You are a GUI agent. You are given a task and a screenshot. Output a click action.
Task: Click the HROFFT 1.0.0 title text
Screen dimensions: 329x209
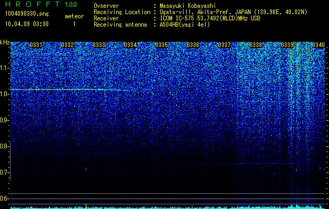[41, 4]
